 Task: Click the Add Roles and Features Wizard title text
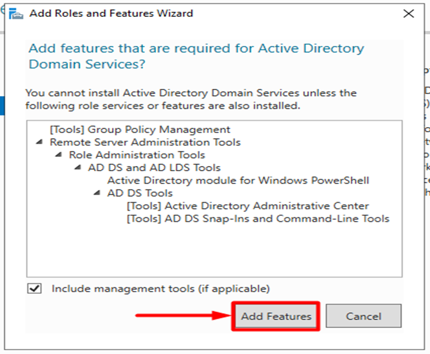[x=111, y=13]
